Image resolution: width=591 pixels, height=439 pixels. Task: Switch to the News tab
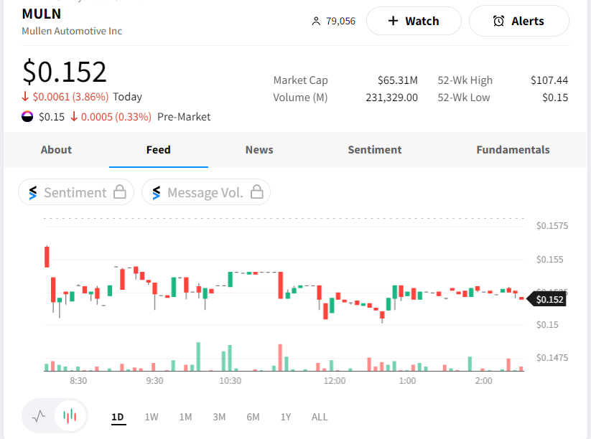[259, 150]
